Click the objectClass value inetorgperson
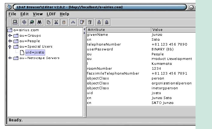212x129 pixels. click(x=165, y=88)
